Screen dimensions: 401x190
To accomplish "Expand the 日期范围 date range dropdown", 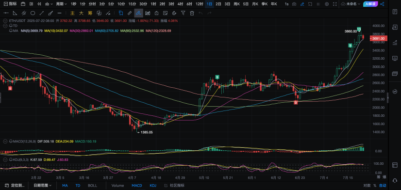I will click(42, 186).
